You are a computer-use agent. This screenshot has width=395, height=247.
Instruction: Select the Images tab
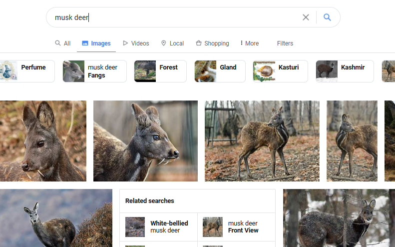[x=96, y=43]
